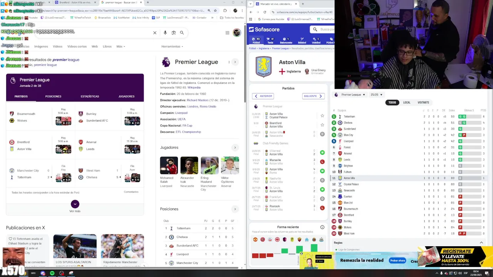Click the SIGUIENTE matches button
The image size is (493, 277).
point(314,96)
